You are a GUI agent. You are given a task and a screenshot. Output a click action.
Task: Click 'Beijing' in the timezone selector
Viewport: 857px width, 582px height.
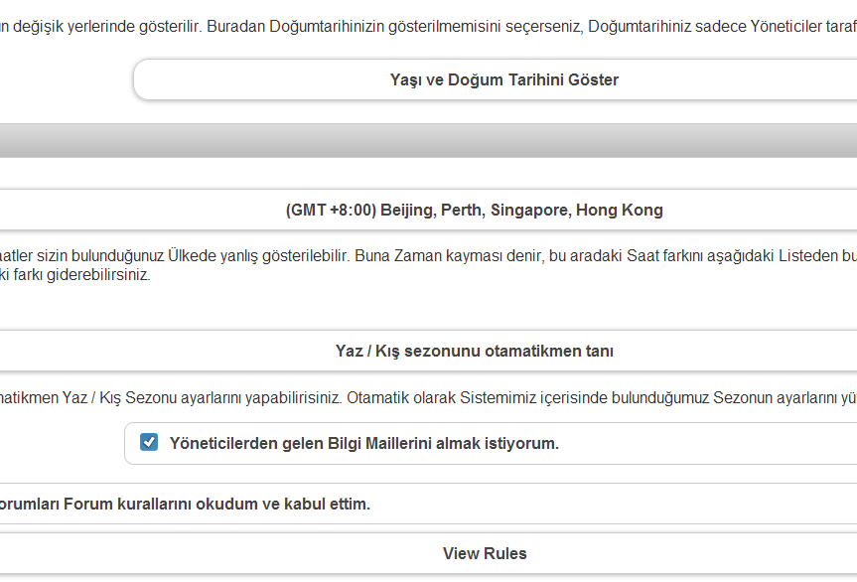click(x=407, y=211)
